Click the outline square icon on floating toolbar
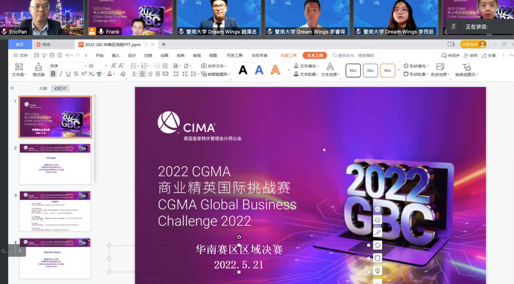This screenshot has width=514, height=284. [377, 258]
